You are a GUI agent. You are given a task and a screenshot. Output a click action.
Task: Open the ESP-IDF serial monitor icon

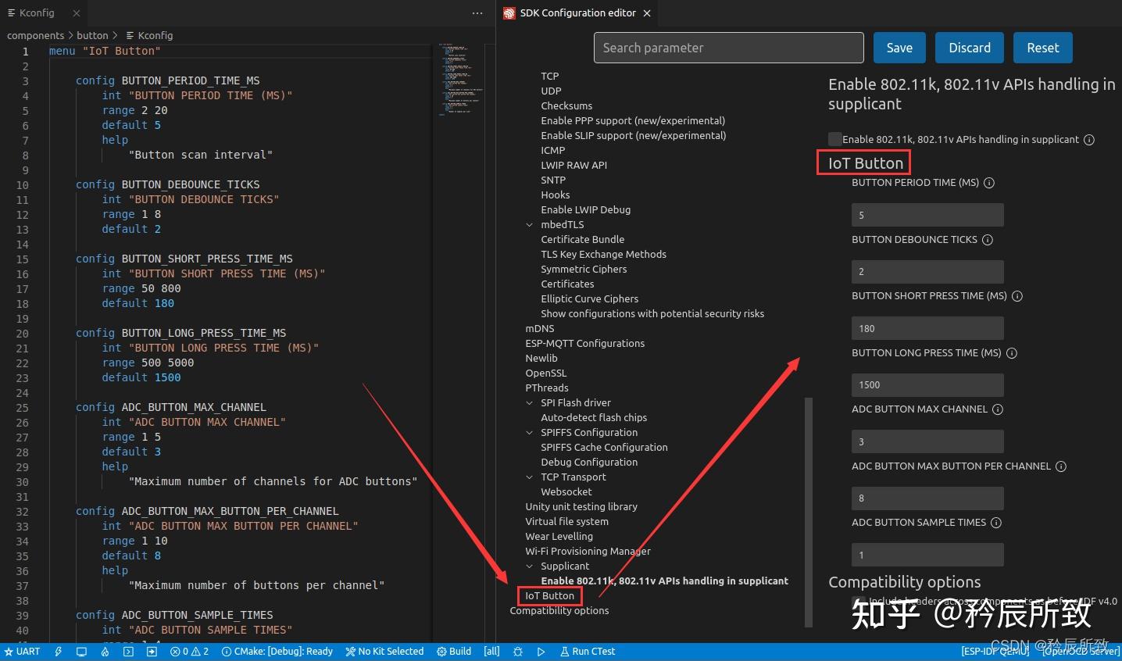pos(81,651)
